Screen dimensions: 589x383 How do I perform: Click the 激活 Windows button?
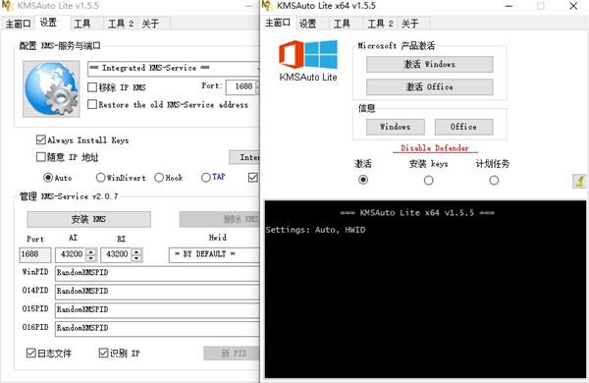coord(429,64)
